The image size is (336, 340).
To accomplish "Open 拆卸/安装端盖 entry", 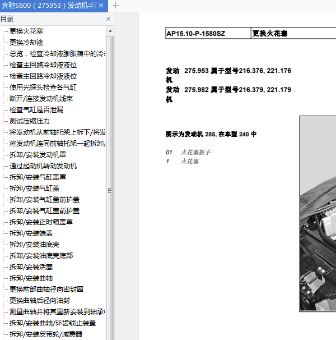I will pyautogui.click(x=31, y=233).
